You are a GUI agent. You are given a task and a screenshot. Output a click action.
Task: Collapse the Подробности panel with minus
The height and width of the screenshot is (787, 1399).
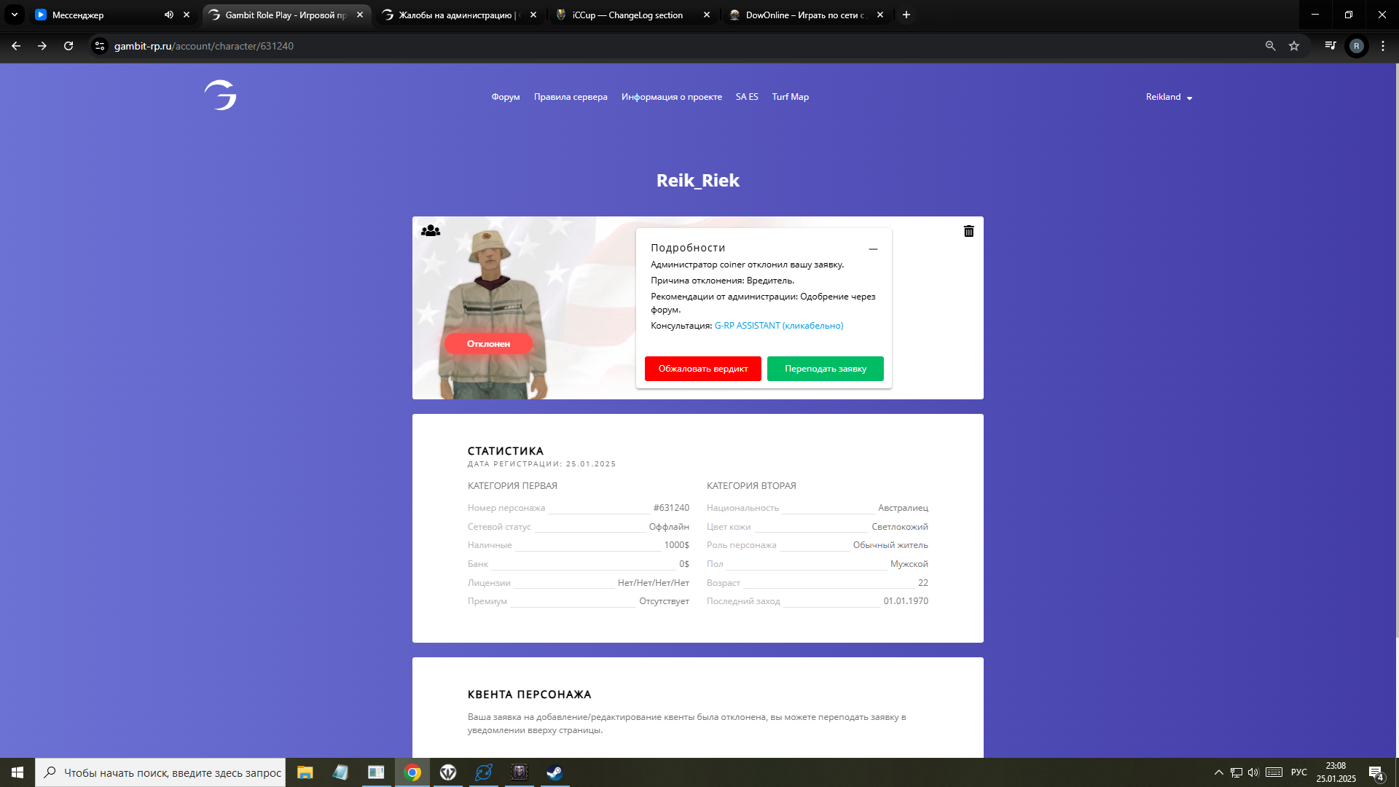tap(873, 249)
